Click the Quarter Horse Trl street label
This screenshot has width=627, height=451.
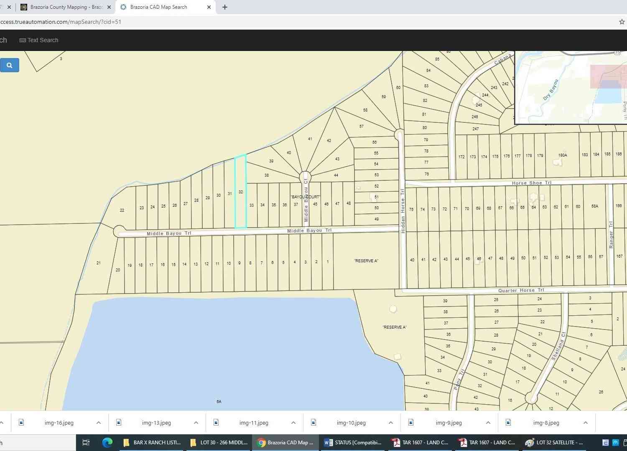[x=521, y=290]
